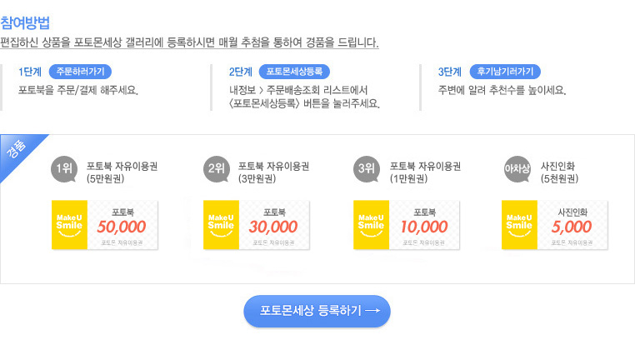This screenshot has width=635, height=350.
Task: Click the 주문하러가기 button
Action: (80, 72)
